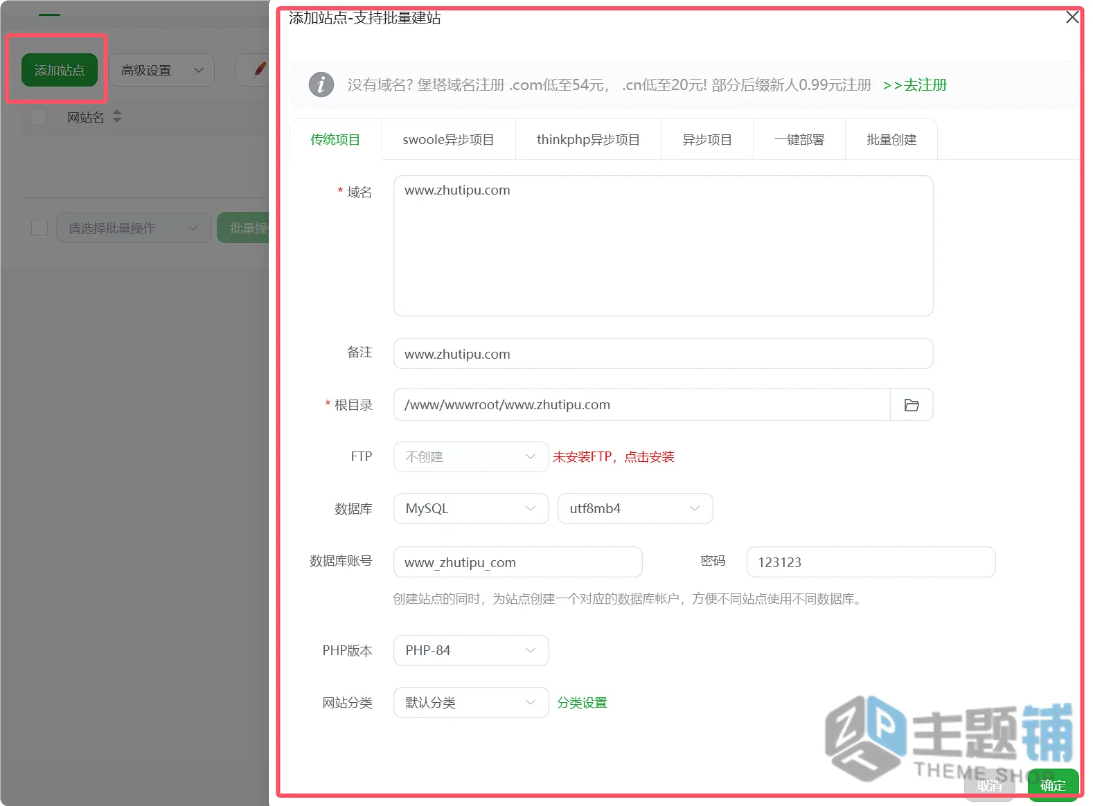Open the MySQL database type dropdown
This screenshot has height=806, width=1093.
(x=471, y=509)
